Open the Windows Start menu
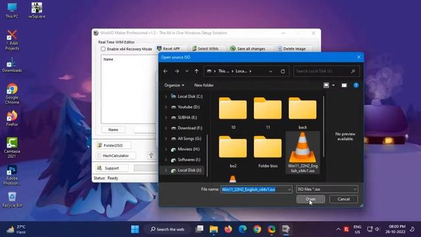 point(135,229)
